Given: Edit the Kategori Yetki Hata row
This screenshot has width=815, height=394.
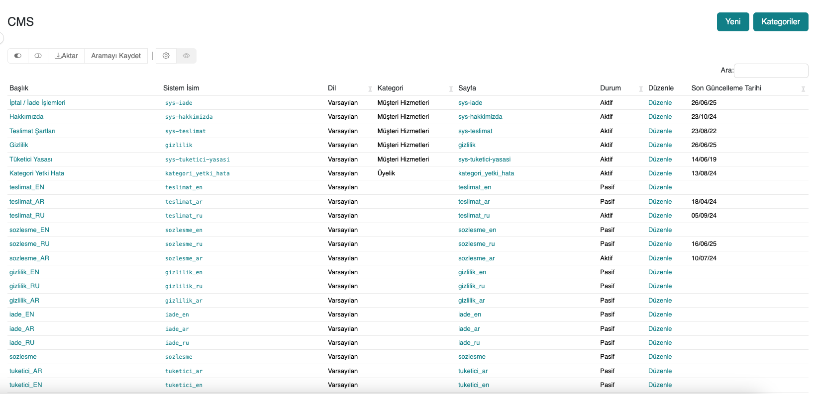Looking at the screenshot, I should click(660, 173).
